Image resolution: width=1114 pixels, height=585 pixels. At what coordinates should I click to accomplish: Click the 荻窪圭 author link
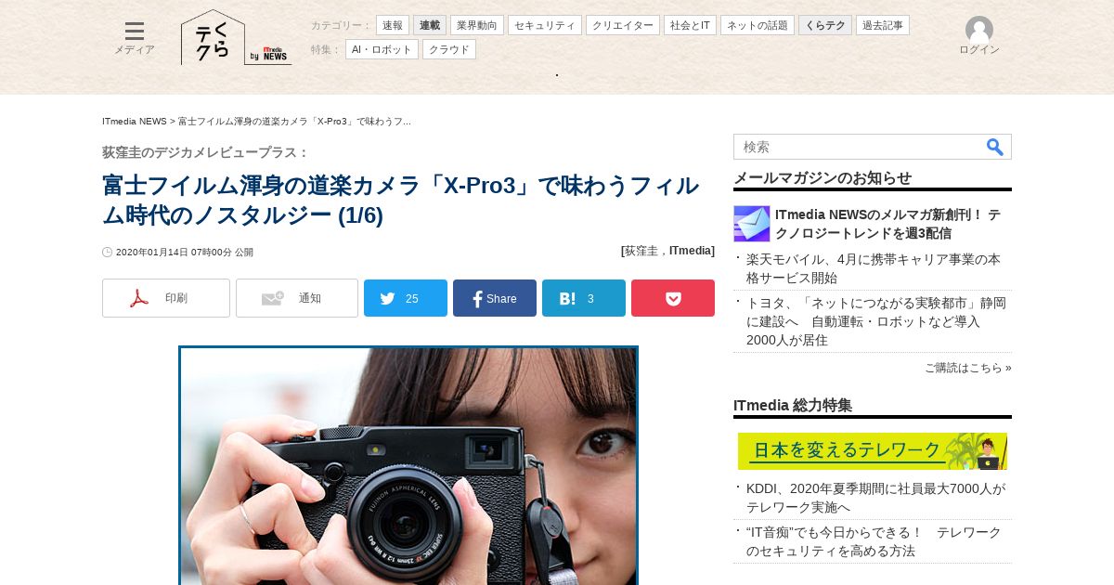pos(641,251)
